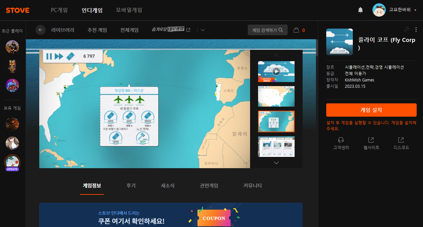Expand the 고요한바위 profile dropdown
The width and height of the screenshot is (423, 227).
pyautogui.click(x=415, y=10)
